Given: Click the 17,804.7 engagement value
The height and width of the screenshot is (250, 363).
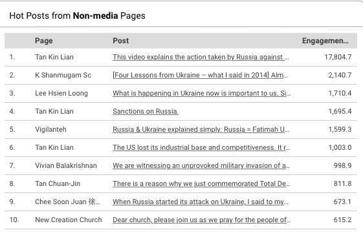Looking at the screenshot, I should pos(338,57).
